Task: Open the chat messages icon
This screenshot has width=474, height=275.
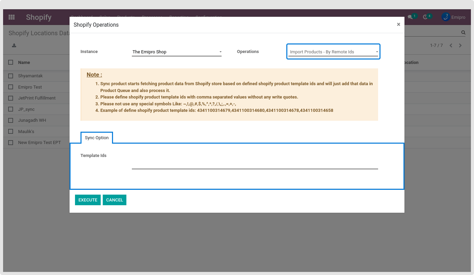Action: click(410, 17)
